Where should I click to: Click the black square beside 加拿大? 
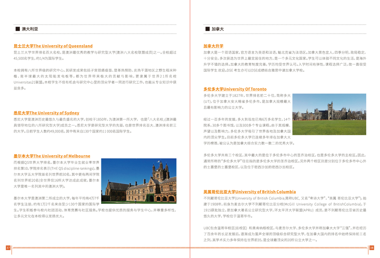click(x=208, y=29)
